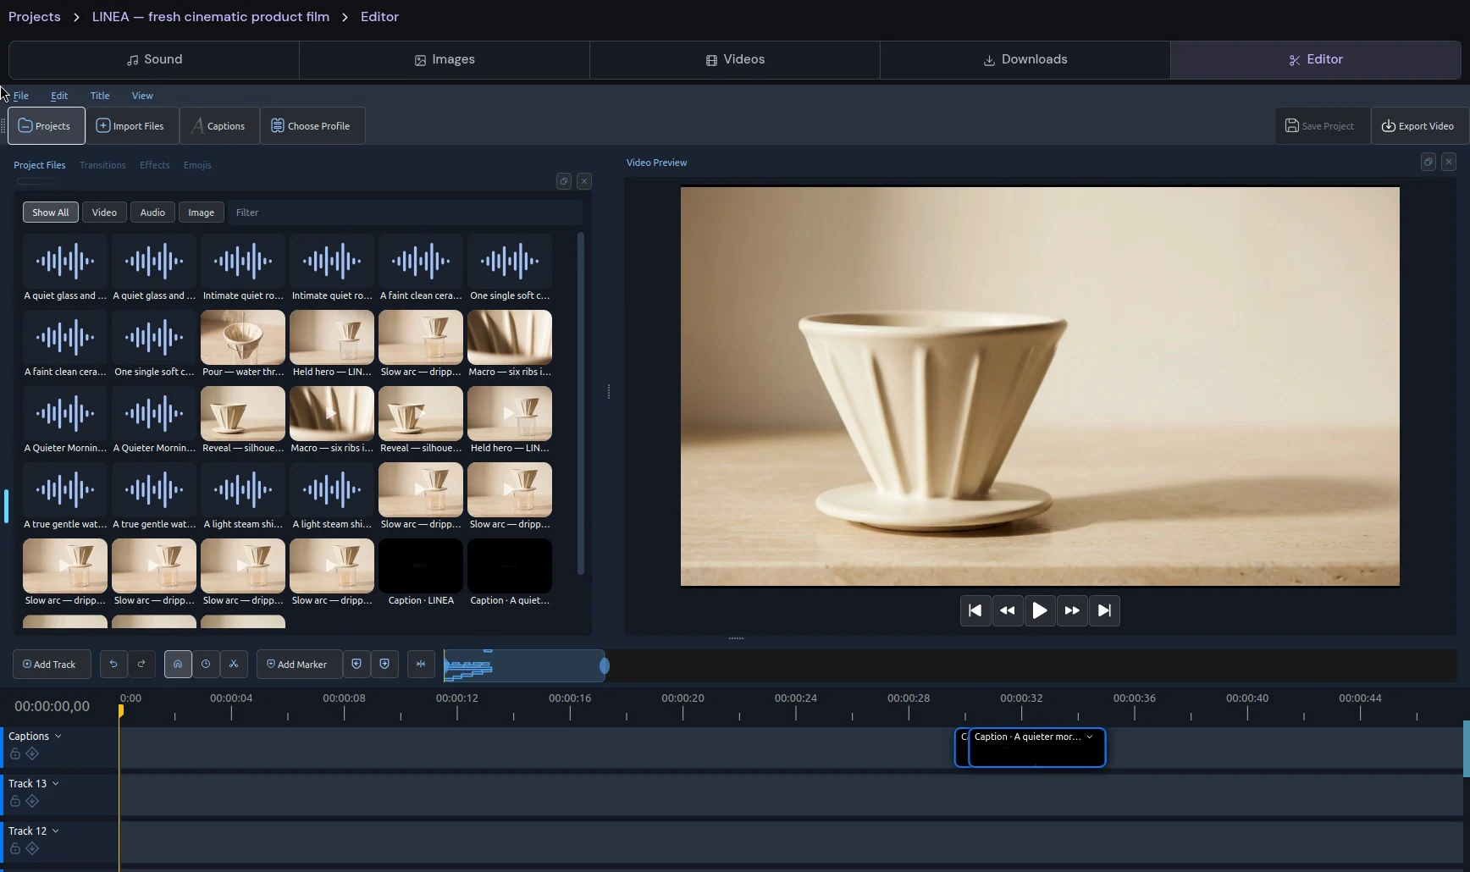1470x872 pixels.
Task: Click the timeline zoom slider right handle
Action: coord(605,666)
